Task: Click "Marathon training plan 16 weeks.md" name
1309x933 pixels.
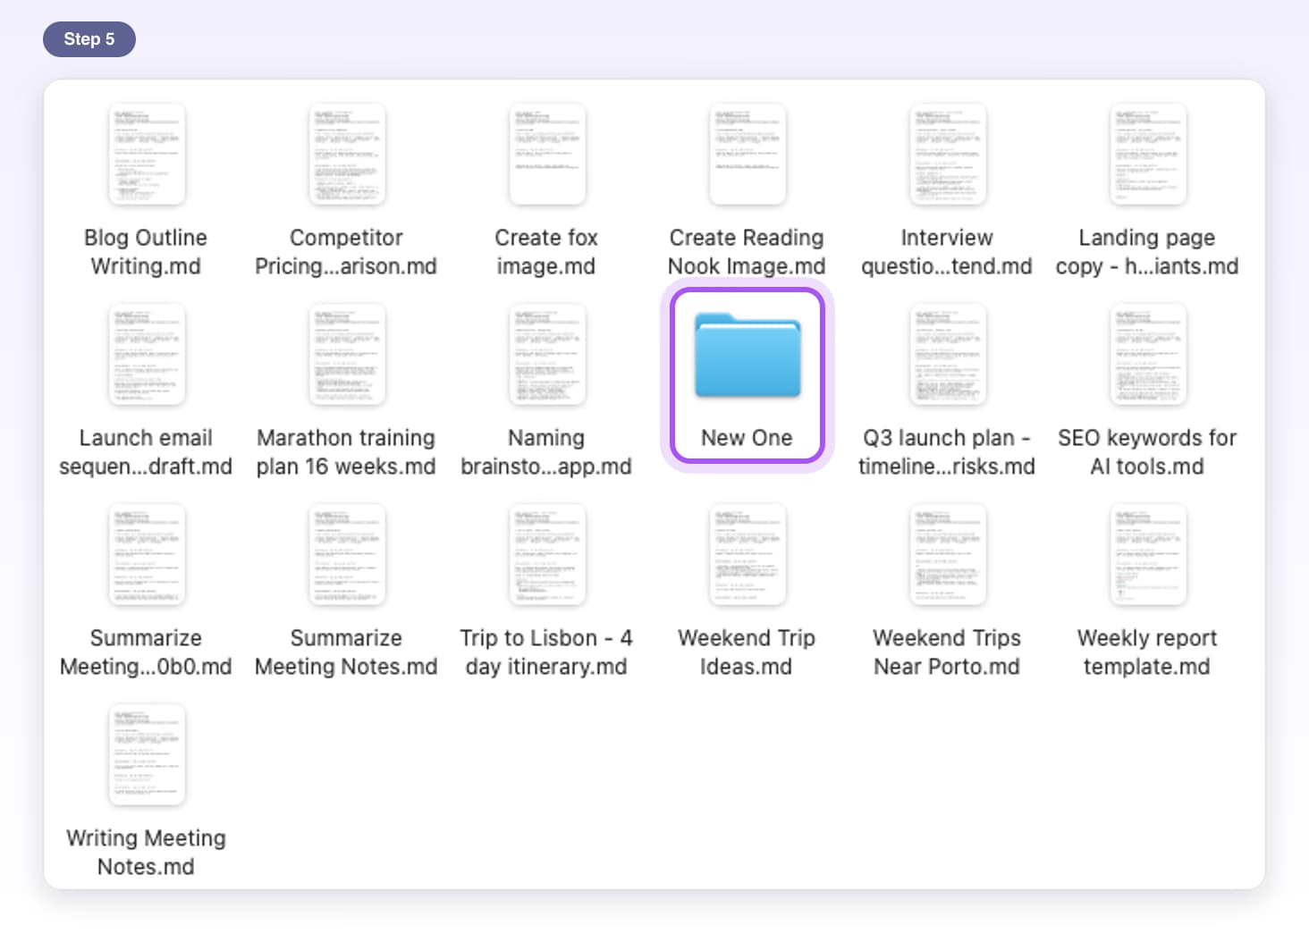Action: click(346, 452)
